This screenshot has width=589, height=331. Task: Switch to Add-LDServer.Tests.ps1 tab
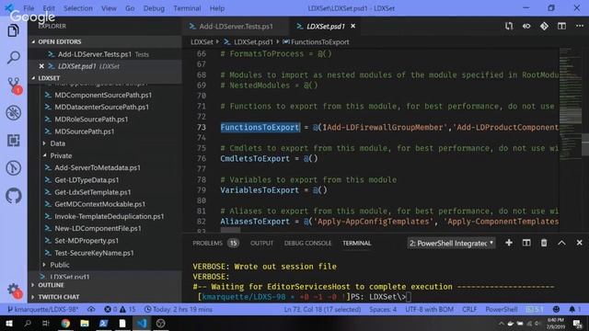click(236, 26)
